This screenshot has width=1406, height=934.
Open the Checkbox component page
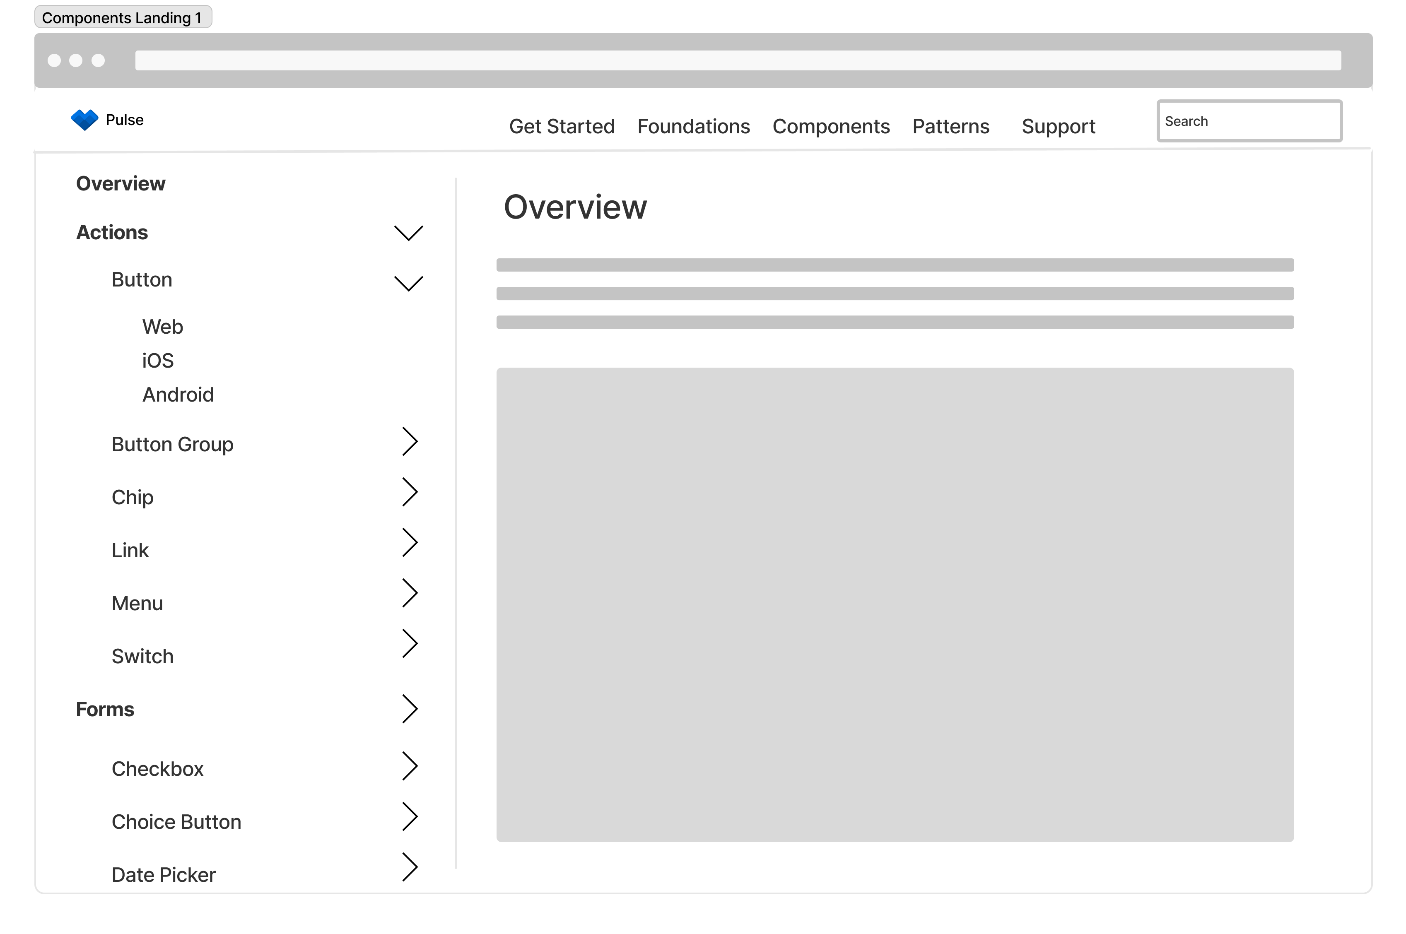click(x=157, y=768)
